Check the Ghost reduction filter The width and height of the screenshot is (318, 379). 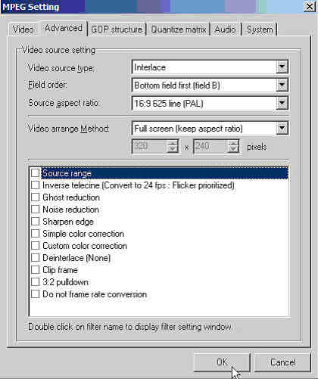tap(36, 197)
